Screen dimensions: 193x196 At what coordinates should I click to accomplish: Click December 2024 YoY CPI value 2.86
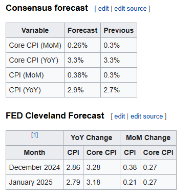pyautogui.click(x=73, y=167)
